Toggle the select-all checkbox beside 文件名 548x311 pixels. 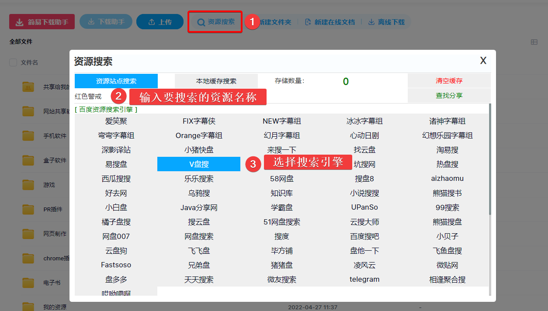pyautogui.click(x=13, y=62)
